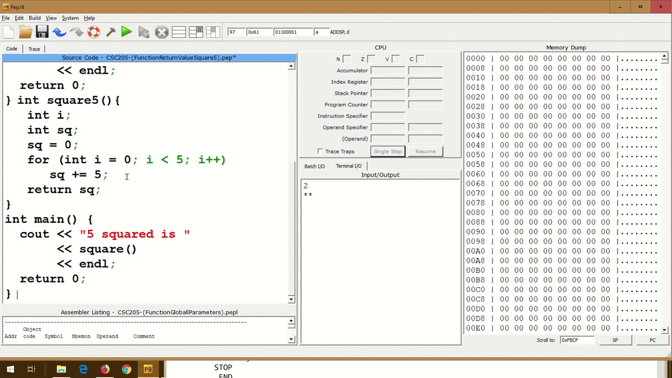Click the blue undo arrow icon
This screenshot has height=378, width=672.
59,32
